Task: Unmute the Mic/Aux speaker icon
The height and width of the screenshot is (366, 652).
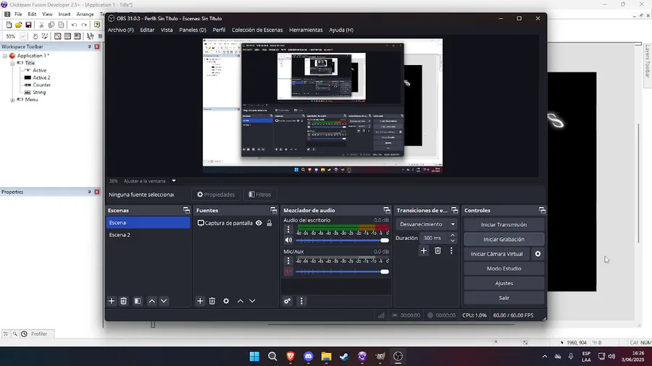Action: click(288, 271)
